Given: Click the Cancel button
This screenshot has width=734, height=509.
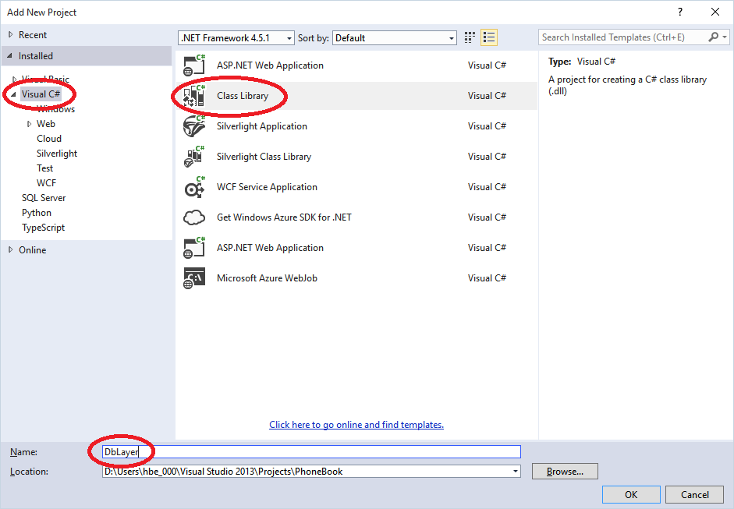Looking at the screenshot, I should [x=695, y=494].
